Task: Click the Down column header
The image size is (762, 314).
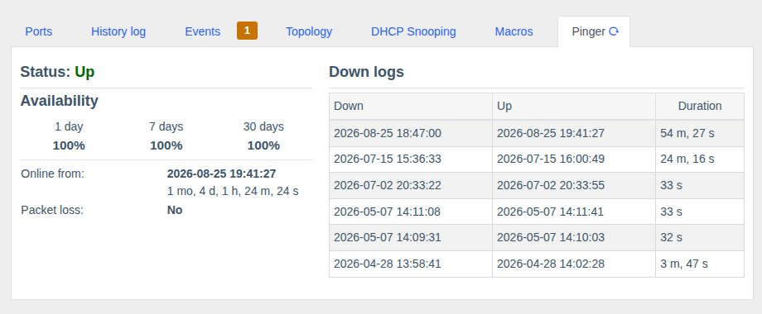Action: [x=411, y=106]
